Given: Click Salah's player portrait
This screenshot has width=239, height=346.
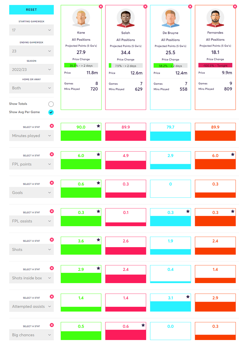Looking at the screenshot, I should click(x=125, y=18).
